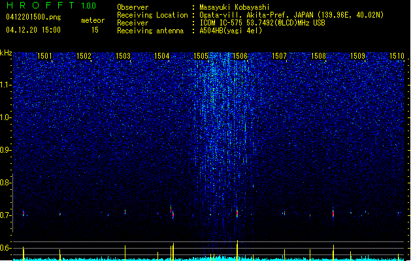The image size is (411, 261).
Task: Click the 1501 time marker
Action: pyautogui.click(x=44, y=56)
